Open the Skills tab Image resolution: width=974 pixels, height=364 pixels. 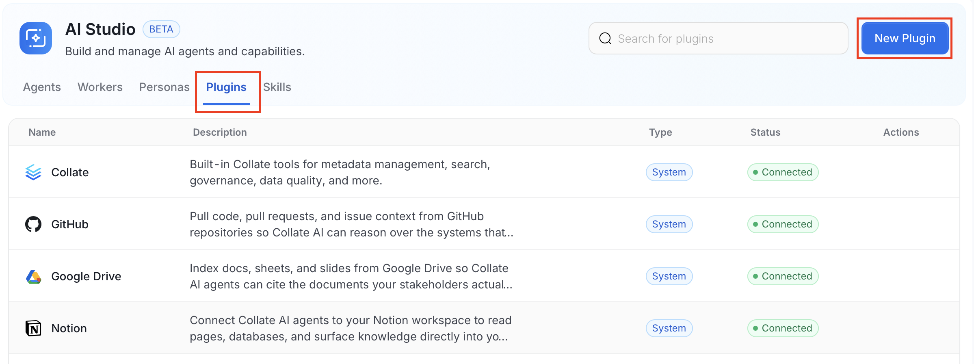tap(277, 87)
